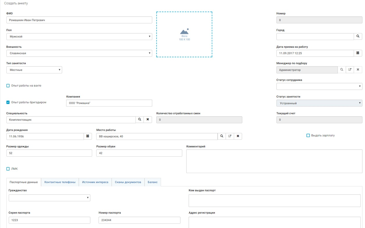Open calendar for Дата приема на работу
This screenshot has height=228, width=365.
358,53
